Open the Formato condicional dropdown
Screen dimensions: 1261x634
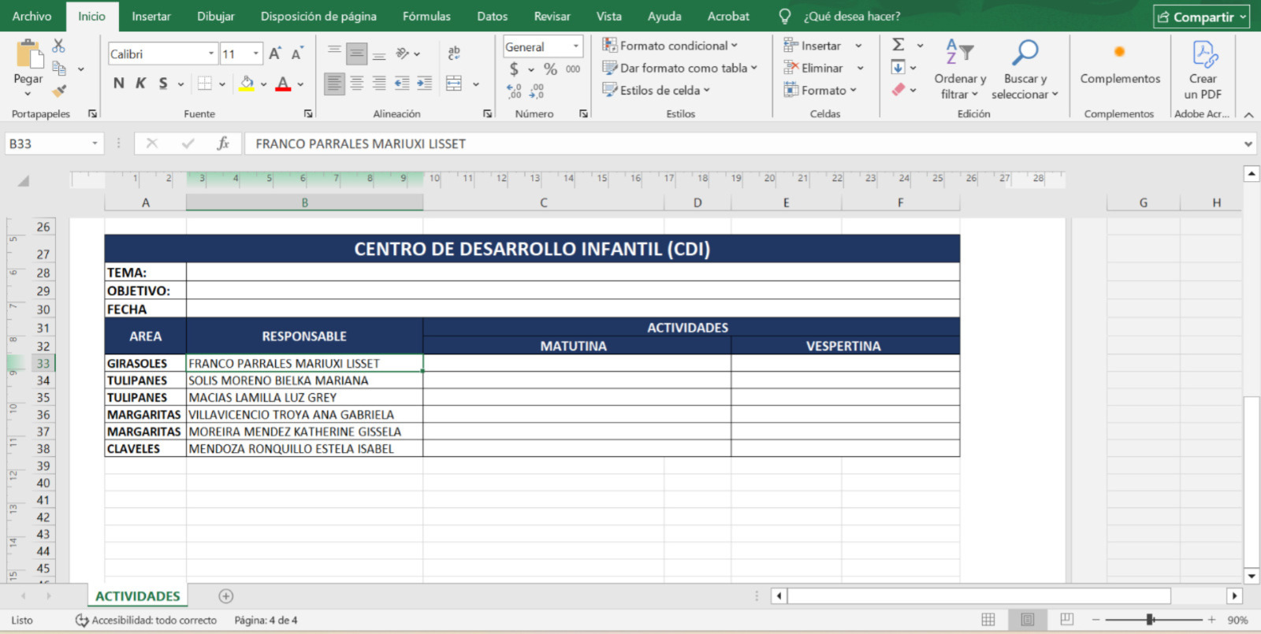click(670, 46)
